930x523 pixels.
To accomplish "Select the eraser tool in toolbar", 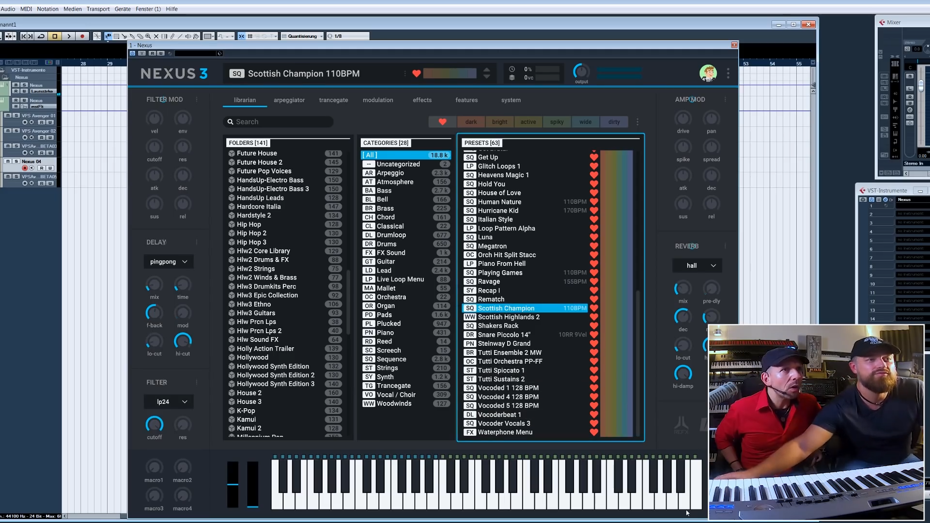I will 140,36.
